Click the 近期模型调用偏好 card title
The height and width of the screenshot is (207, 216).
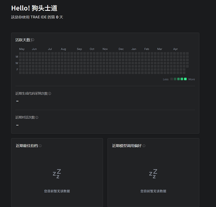[127, 146]
